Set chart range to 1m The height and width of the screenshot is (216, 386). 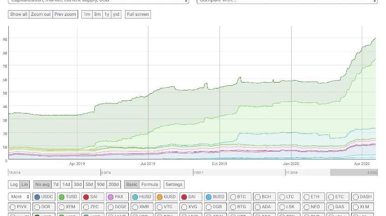pos(87,14)
